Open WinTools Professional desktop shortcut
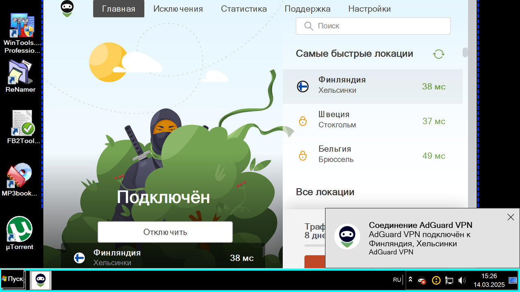Viewport: 520px width, 292px height. coord(22,34)
